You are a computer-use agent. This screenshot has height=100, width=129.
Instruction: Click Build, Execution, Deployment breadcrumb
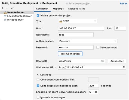20,3
